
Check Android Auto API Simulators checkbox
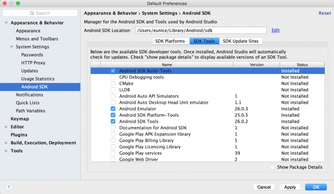click(x=113, y=96)
